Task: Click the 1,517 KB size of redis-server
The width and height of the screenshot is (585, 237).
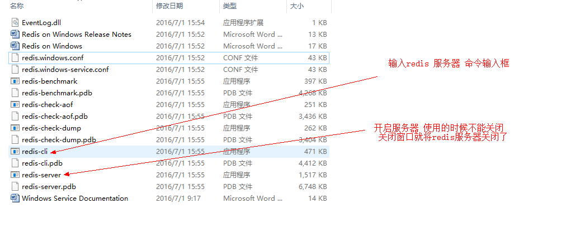Action: point(313,175)
